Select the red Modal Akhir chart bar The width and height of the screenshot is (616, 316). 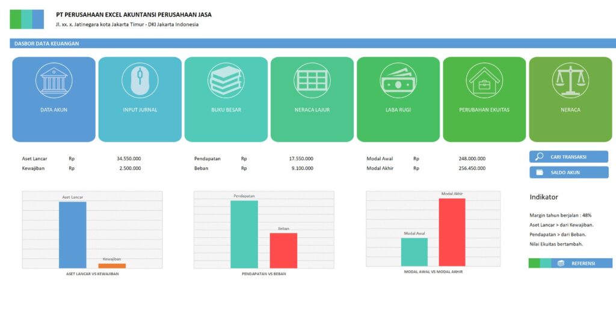point(452,232)
